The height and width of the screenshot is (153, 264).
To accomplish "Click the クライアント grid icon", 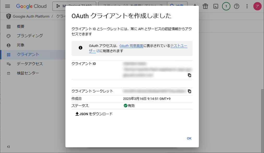I will pos(9,55).
